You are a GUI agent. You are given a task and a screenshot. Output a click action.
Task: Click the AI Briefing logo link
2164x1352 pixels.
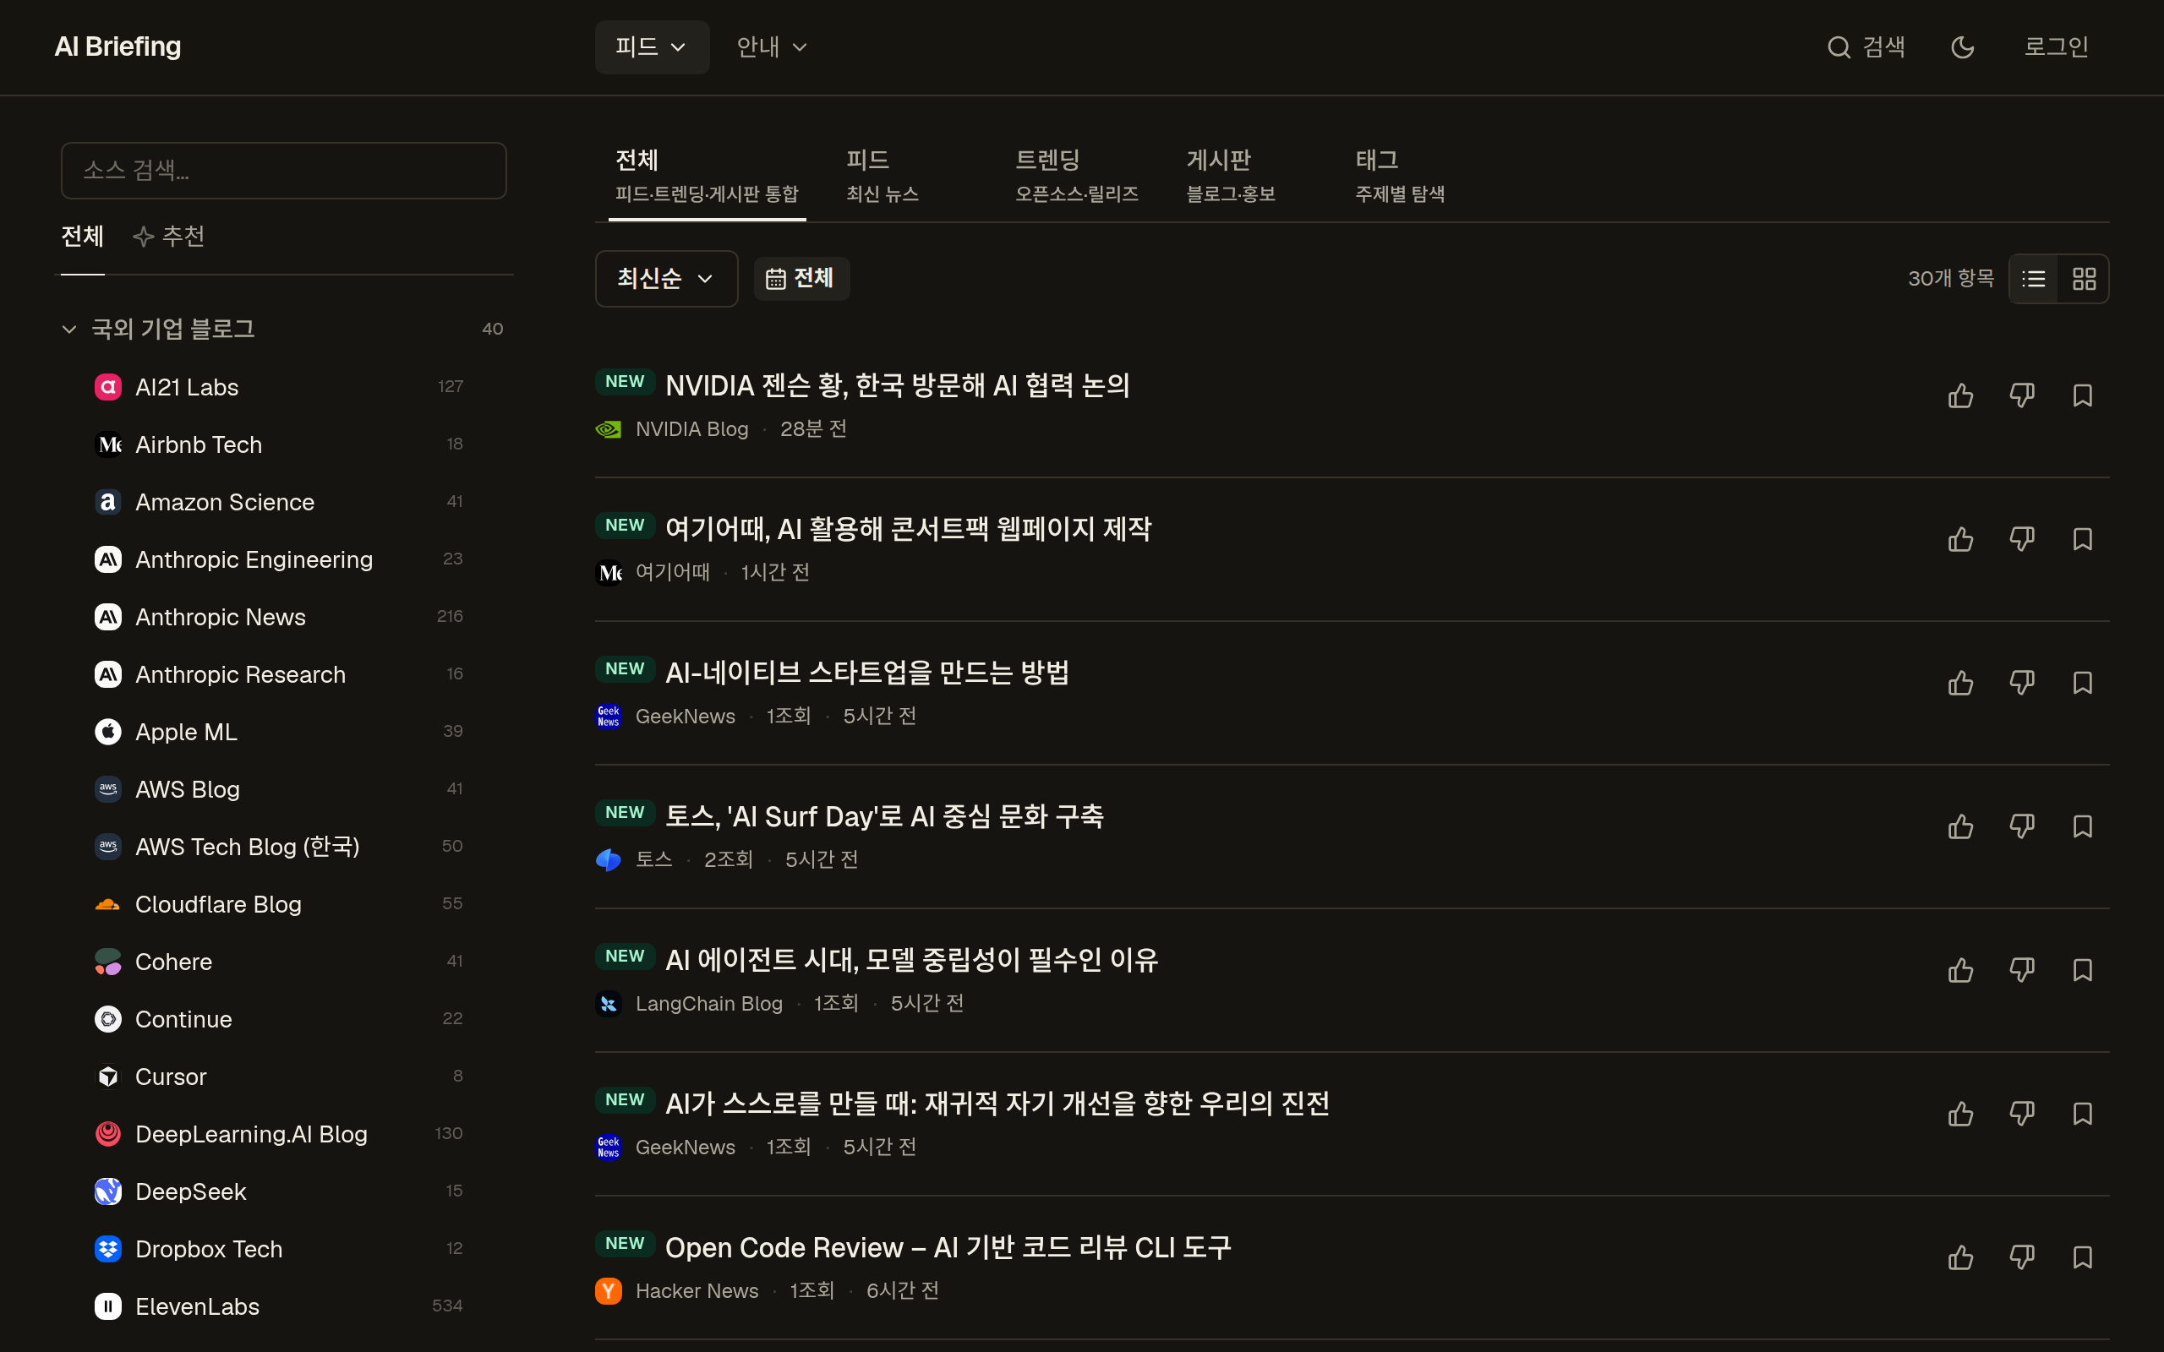click(x=118, y=46)
